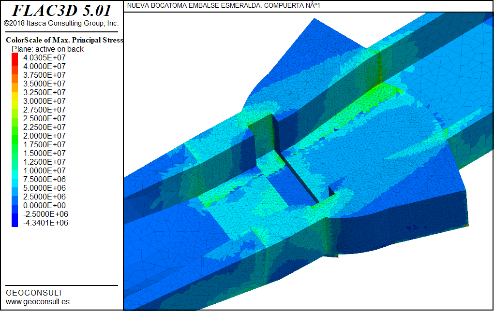Screen dimensions: 494x311
Task: Click the legend value 4.0000E+07
Action: 45,66
